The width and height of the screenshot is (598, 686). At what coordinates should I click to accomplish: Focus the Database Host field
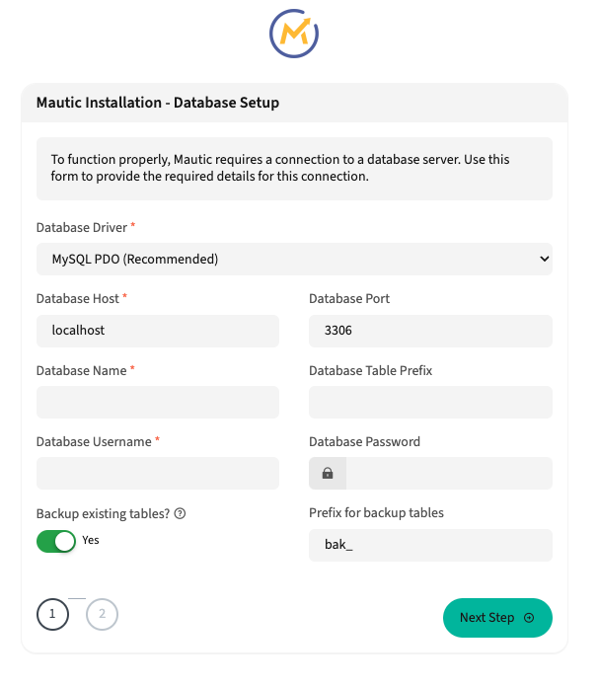pyautogui.click(x=158, y=331)
